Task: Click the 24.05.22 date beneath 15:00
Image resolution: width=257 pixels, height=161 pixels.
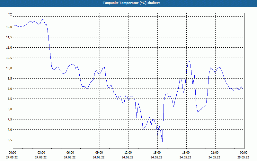Action: pyautogui.click(x=156, y=157)
